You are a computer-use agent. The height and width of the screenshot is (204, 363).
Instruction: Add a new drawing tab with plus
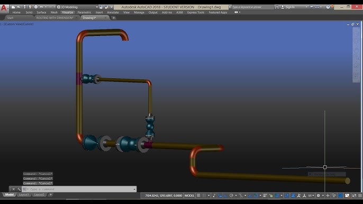[113, 18]
